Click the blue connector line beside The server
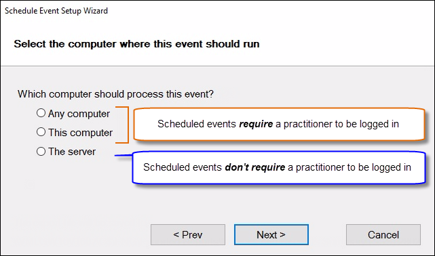The width and height of the screenshot is (435, 256). tap(124, 156)
